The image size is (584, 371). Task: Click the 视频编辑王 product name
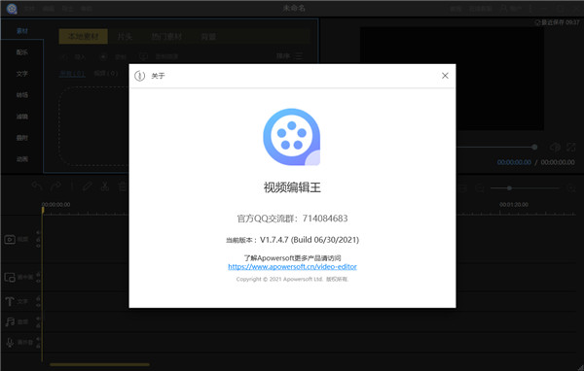pyautogui.click(x=292, y=187)
